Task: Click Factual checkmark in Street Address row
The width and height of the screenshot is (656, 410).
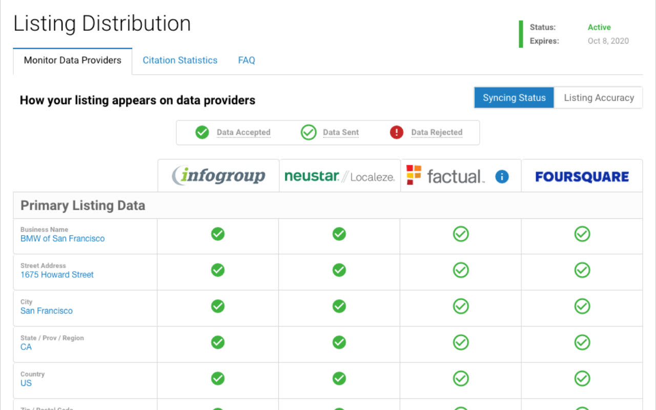Action: (x=461, y=270)
